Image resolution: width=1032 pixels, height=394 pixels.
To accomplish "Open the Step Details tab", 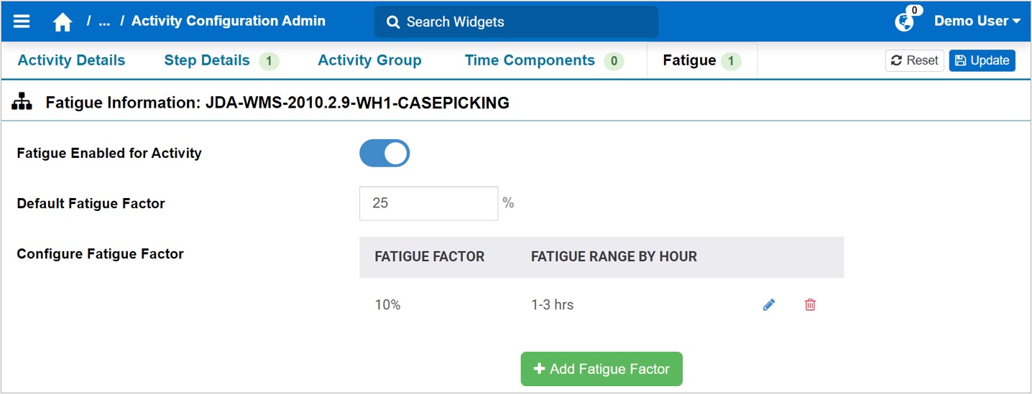I will (207, 60).
